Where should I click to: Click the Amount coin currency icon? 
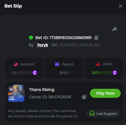click(x=35, y=72)
